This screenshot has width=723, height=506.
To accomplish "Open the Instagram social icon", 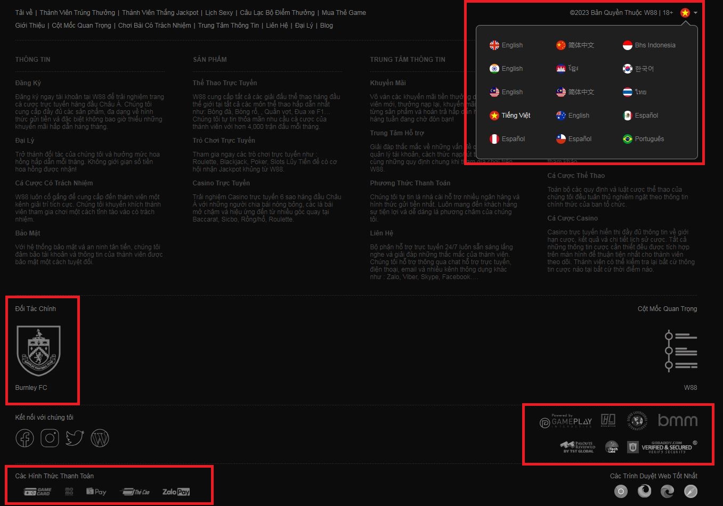I will [50, 438].
